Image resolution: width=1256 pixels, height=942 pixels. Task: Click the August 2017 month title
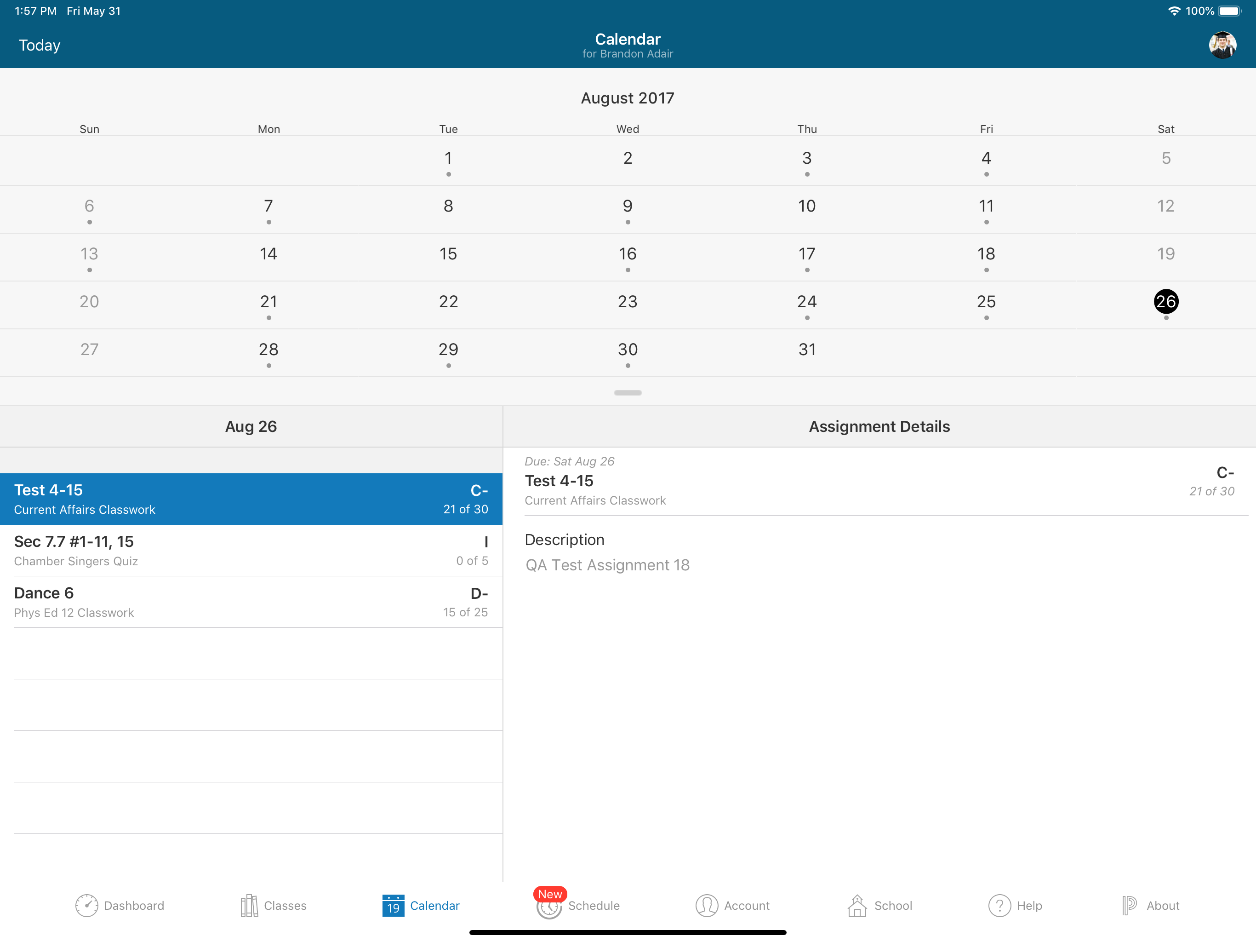pos(628,98)
